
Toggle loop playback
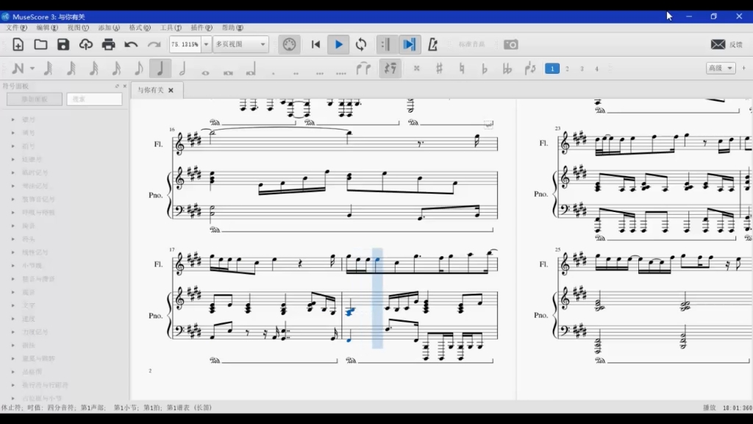[360, 45]
